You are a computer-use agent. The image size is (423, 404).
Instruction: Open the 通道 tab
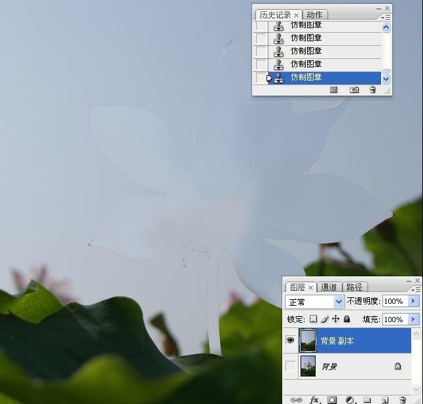tap(329, 287)
